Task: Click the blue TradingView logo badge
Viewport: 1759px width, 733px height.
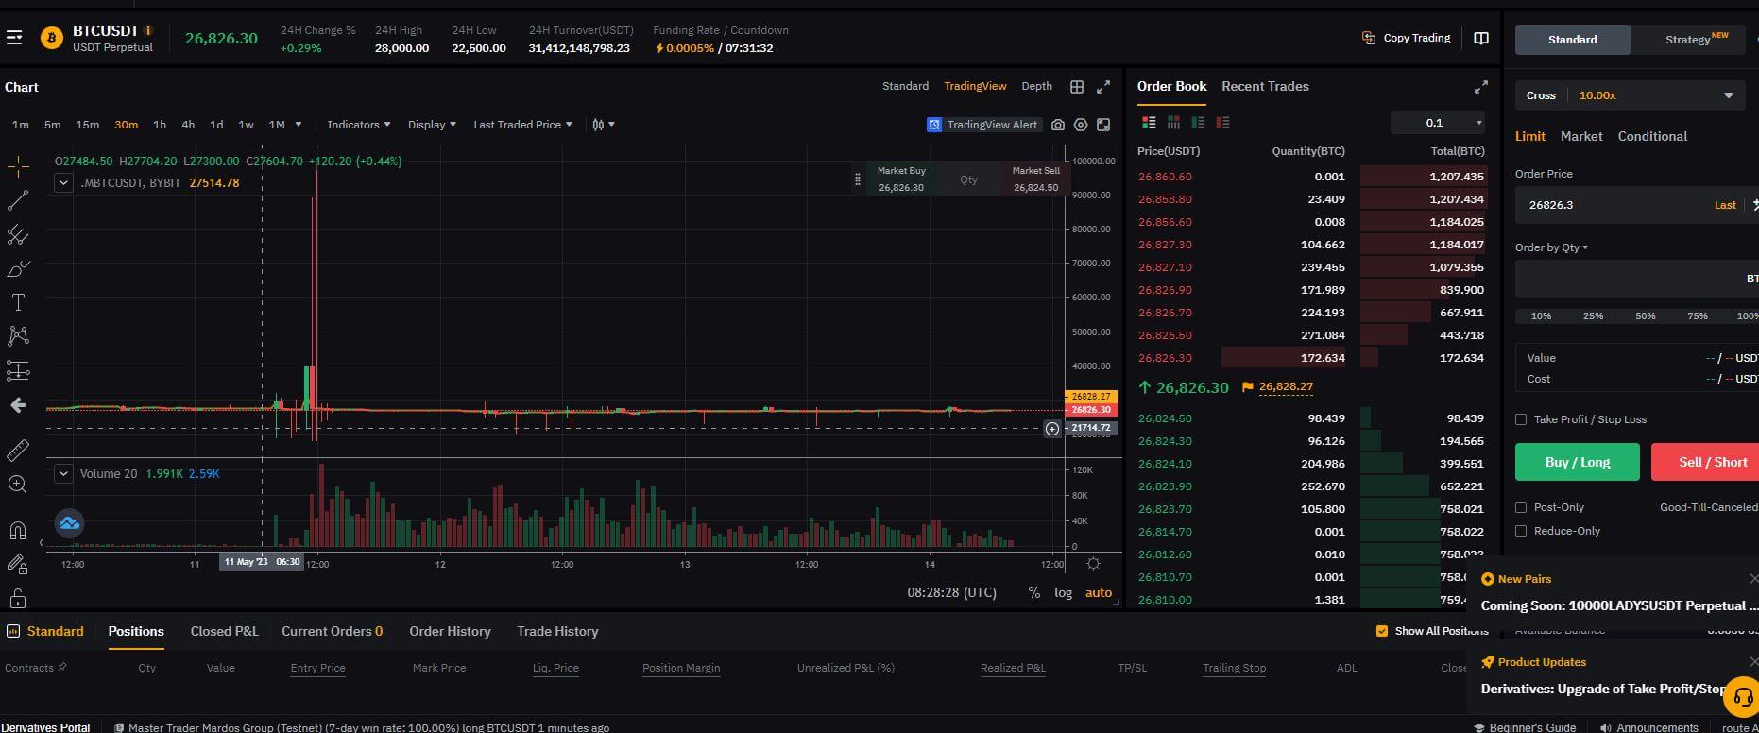Action: [69, 523]
